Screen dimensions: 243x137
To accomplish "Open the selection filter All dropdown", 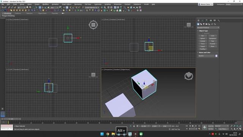I will coord(21,8).
